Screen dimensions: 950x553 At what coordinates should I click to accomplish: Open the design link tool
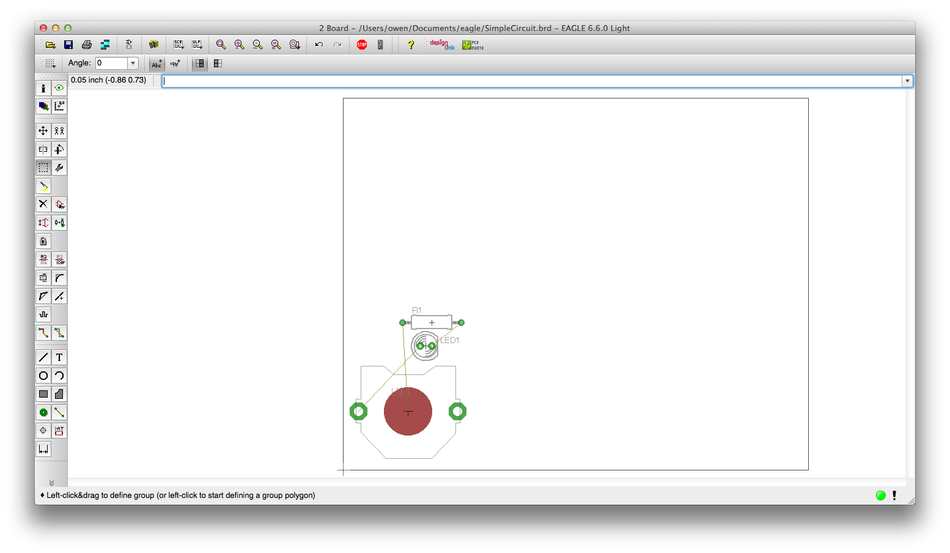tap(442, 45)
